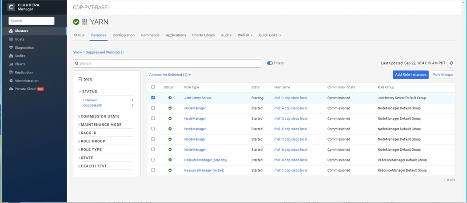Viewport: 467px width, 203px height.
Task: Click the health icon for ResourceManager (Standby)
Action: 170,160
